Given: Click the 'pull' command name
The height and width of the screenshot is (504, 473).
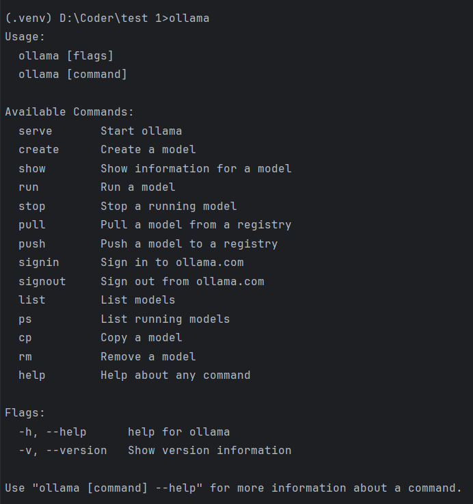Looking at the screenshot, I should tap(32, 224).
